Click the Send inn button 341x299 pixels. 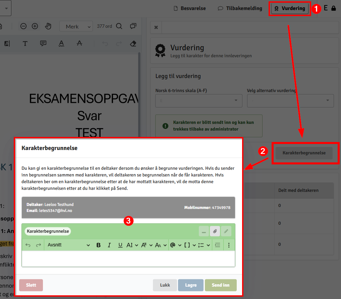point(221,285)
